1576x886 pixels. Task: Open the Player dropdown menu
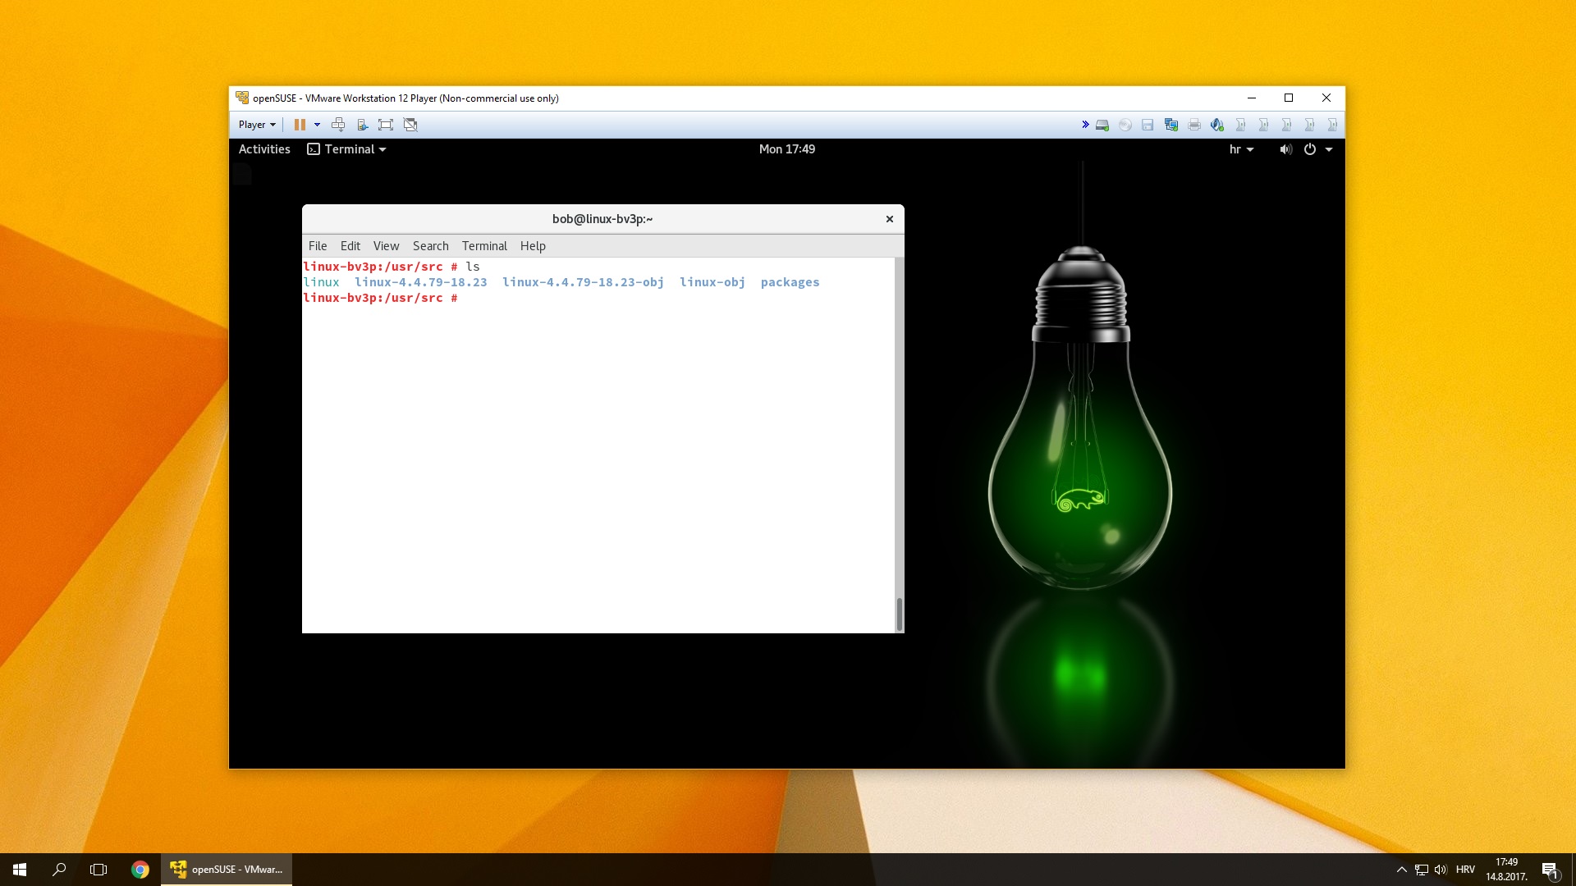click(x=257, y=125)
